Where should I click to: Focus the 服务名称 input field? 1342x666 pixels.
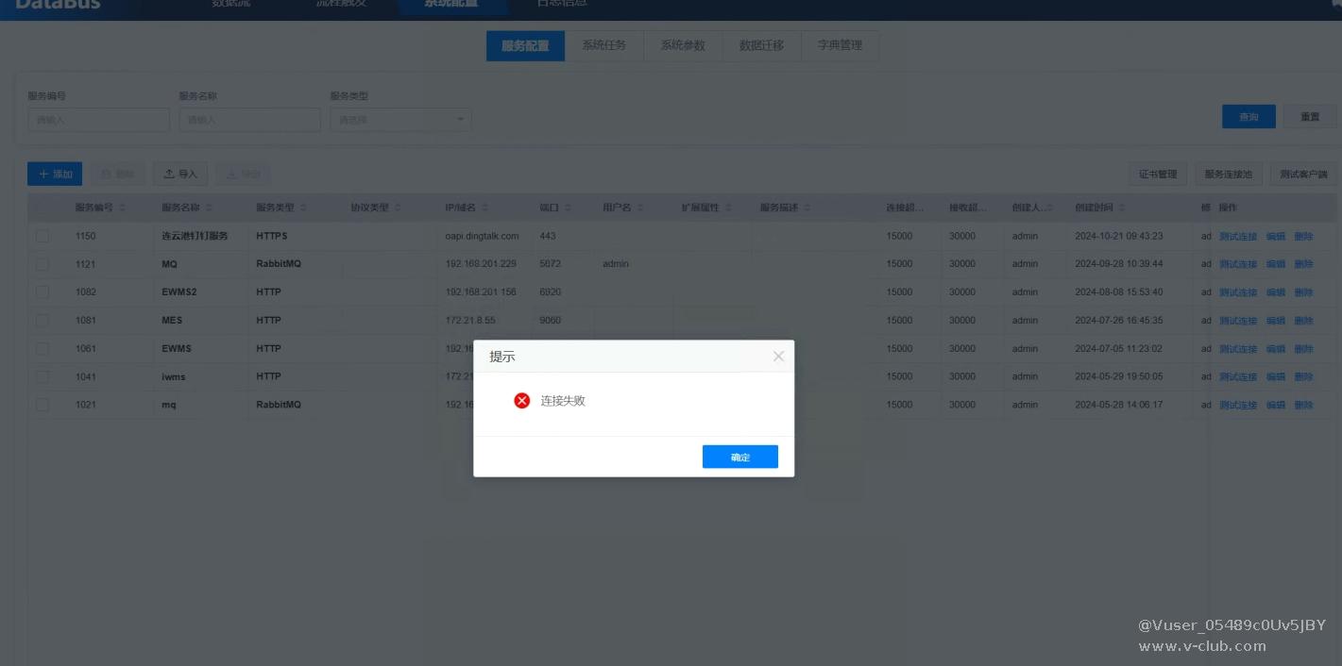pos(249,120)
